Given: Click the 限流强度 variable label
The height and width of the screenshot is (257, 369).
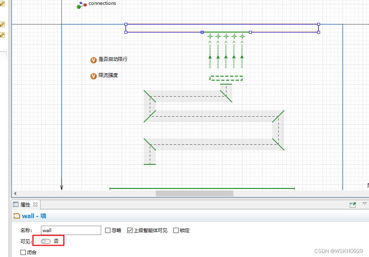Looking at the screenshot, I should (108, 75).
